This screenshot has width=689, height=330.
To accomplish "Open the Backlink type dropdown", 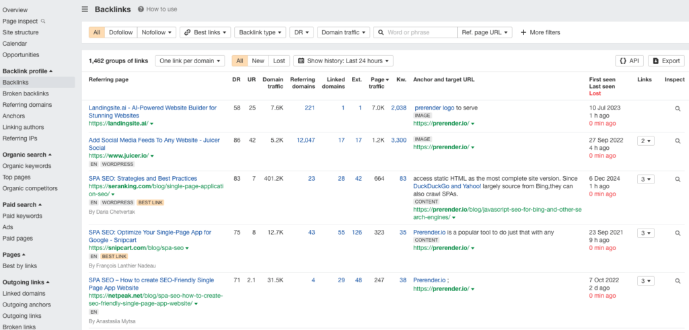I will tap(260, 32).
